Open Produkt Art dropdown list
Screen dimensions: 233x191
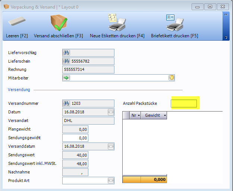click(x=111, y=181)
